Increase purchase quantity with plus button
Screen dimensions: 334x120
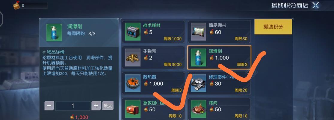point(96,106)
